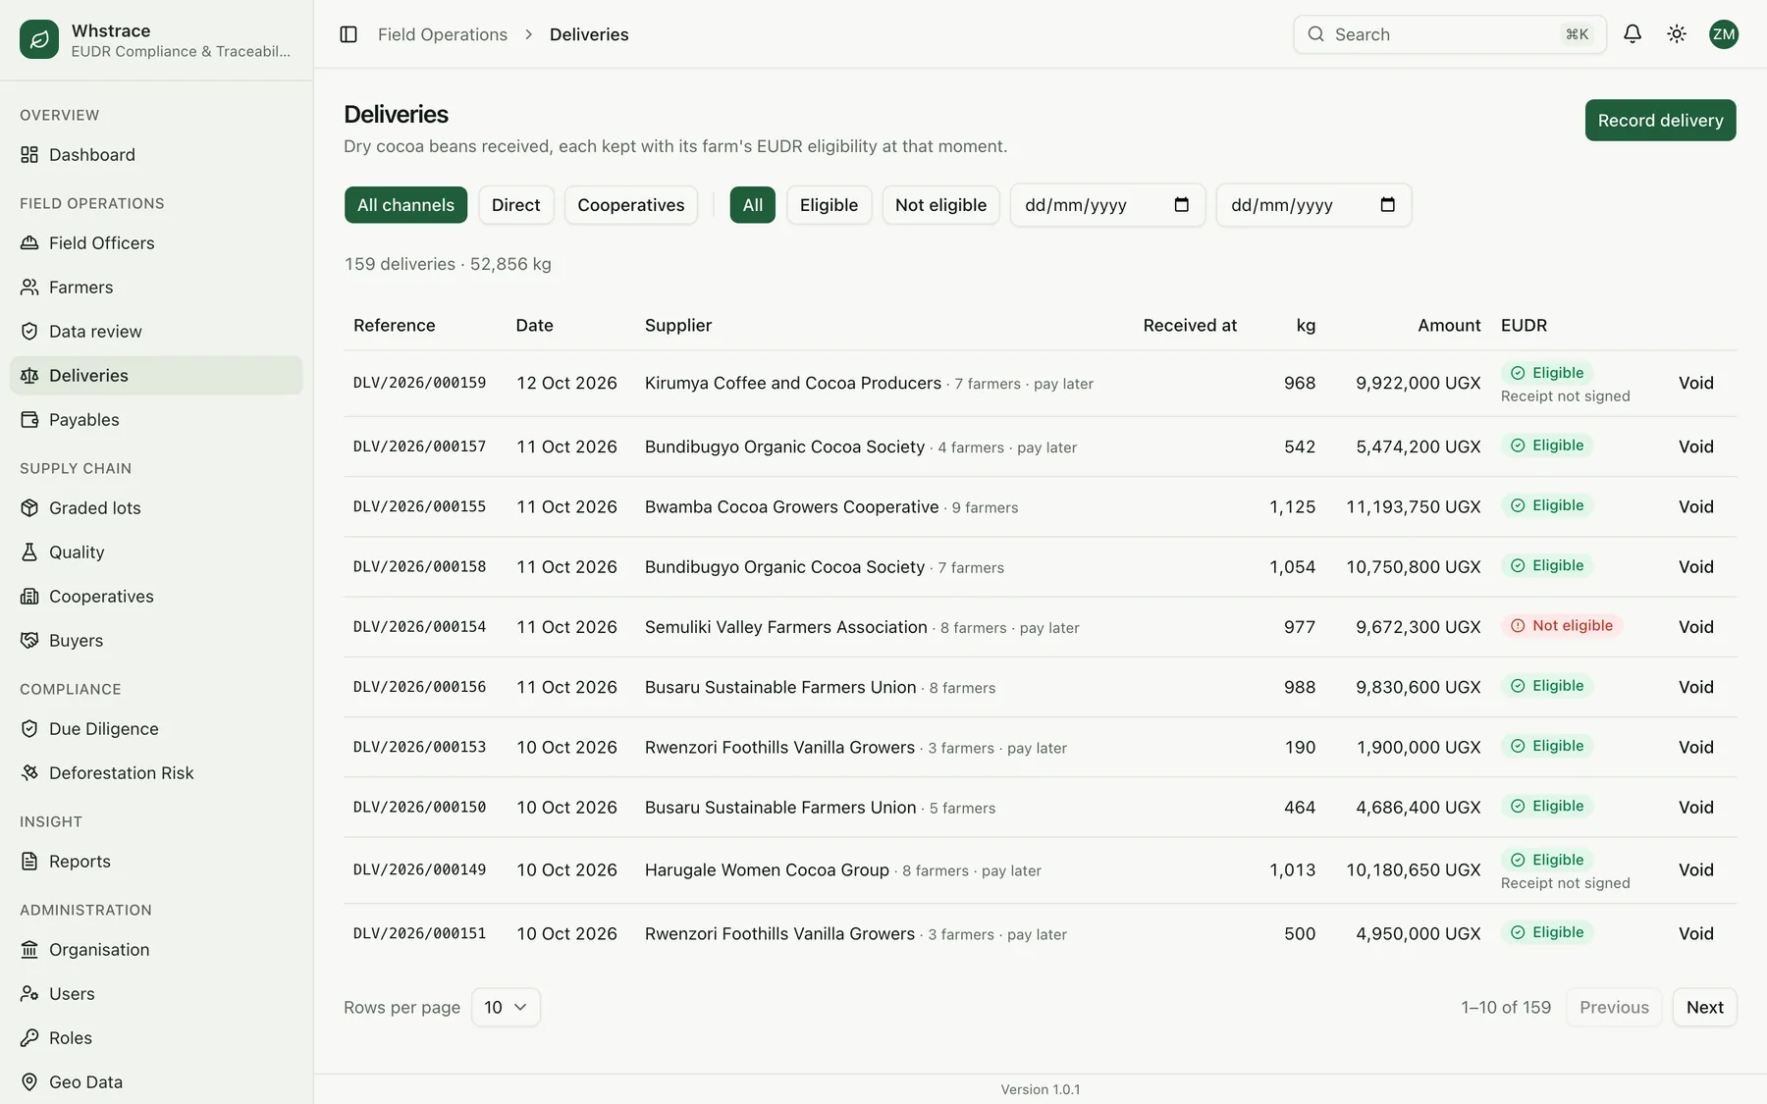Open Users administration
The image size is (1767, 1104).
(156, 994)
